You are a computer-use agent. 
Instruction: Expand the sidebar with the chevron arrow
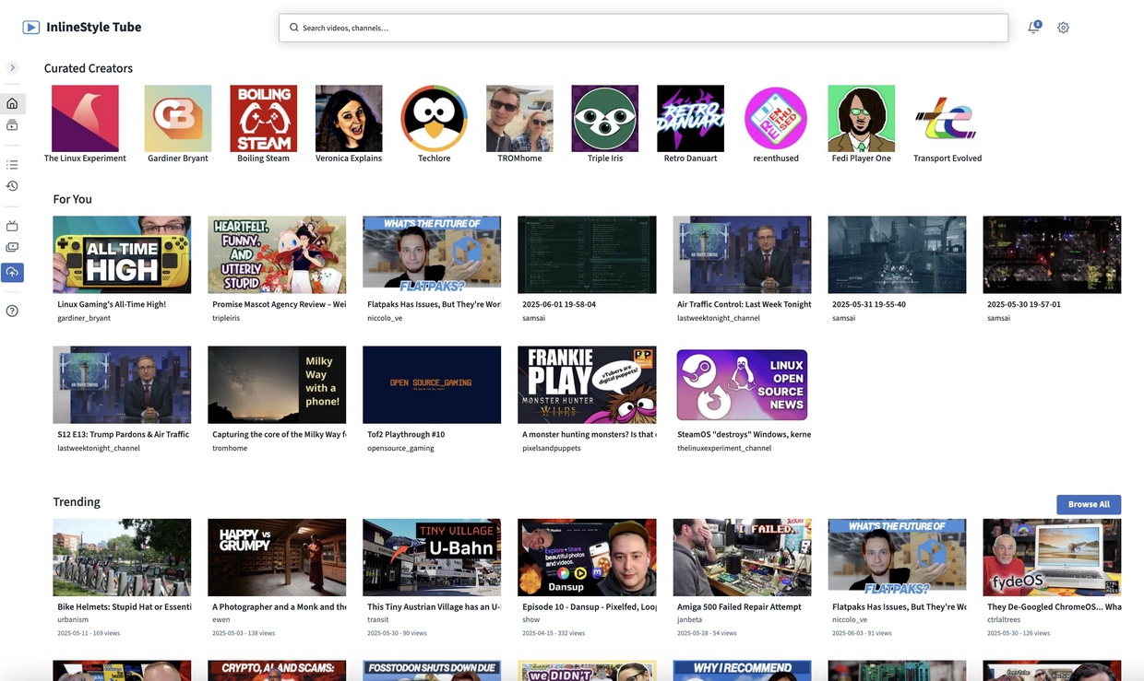click(12, 67)
